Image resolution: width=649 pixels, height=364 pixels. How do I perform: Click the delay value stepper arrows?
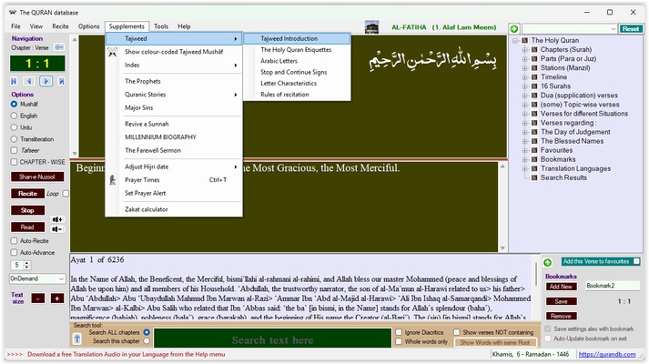point(27,265)
